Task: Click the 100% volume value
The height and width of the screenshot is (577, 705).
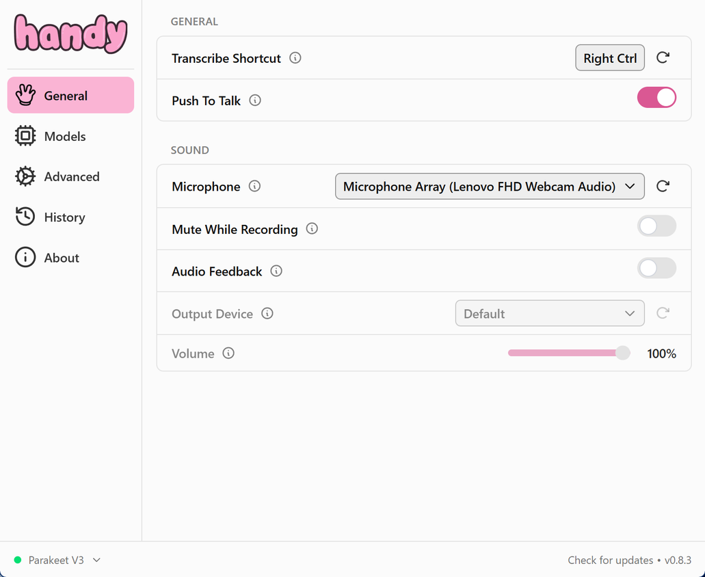Action: (x=661, y=353)
